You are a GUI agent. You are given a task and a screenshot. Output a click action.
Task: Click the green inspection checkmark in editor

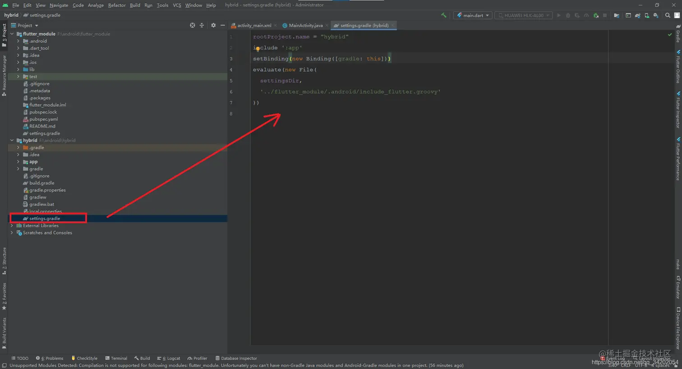pyautogui.click(x=670, y=35)
